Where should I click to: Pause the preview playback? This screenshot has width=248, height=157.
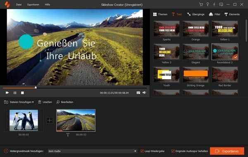click(x=15, y=93)
